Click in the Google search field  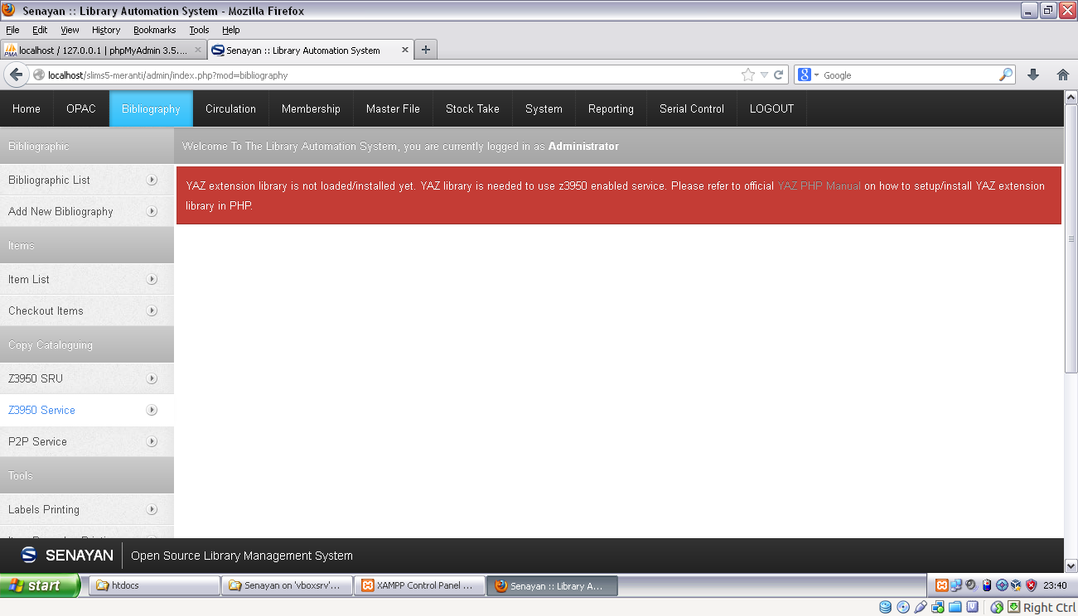coord(910,75)
